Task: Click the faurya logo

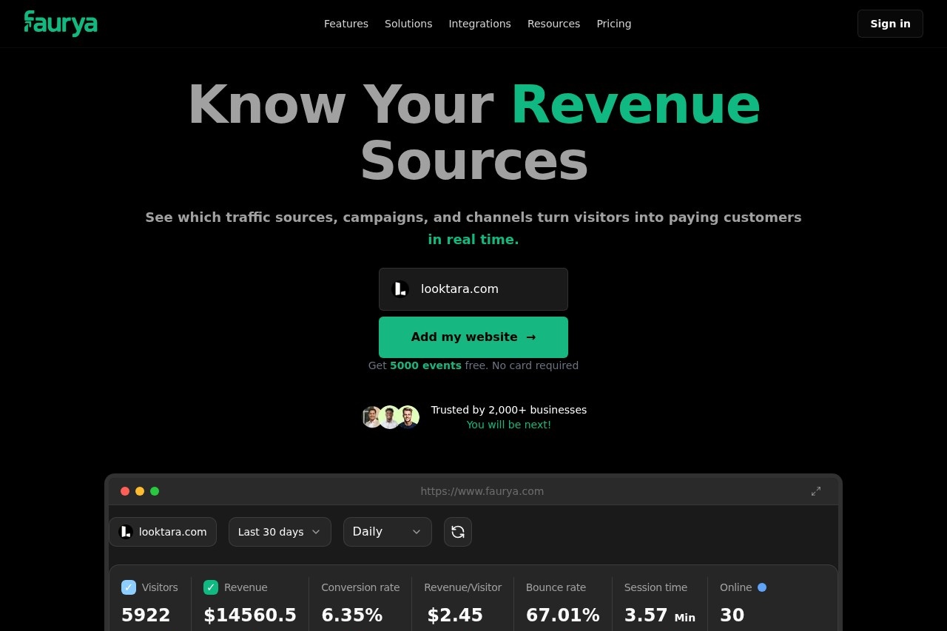Action: pos(61,24)
